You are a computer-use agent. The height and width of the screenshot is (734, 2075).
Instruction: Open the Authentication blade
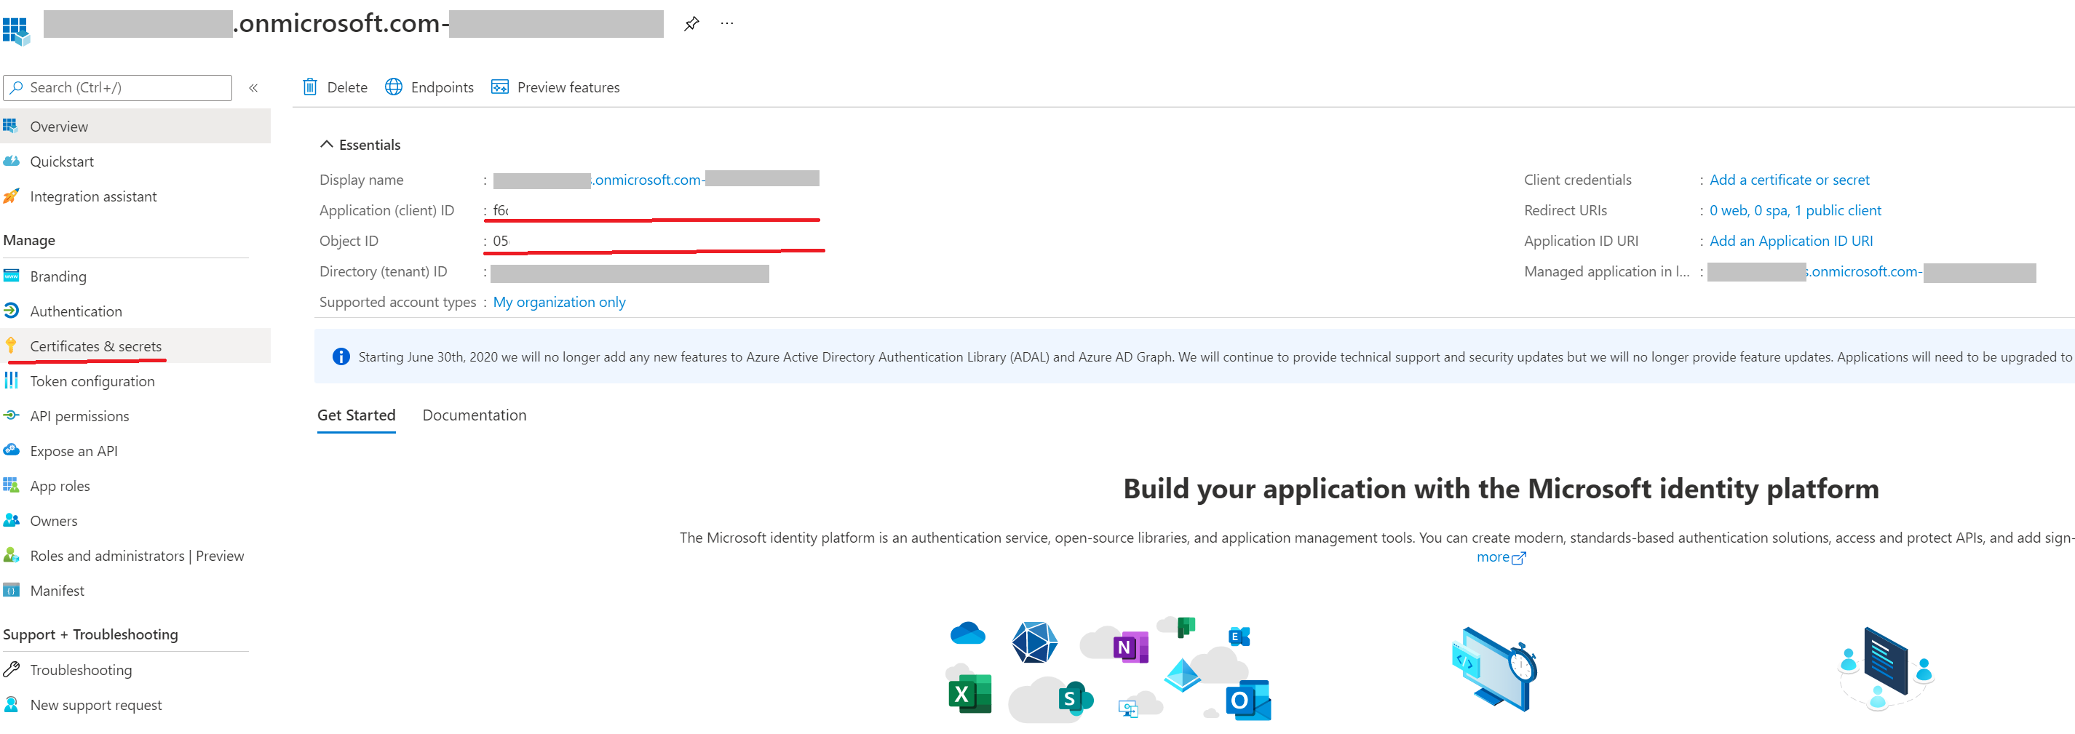[x=76, y=311]
